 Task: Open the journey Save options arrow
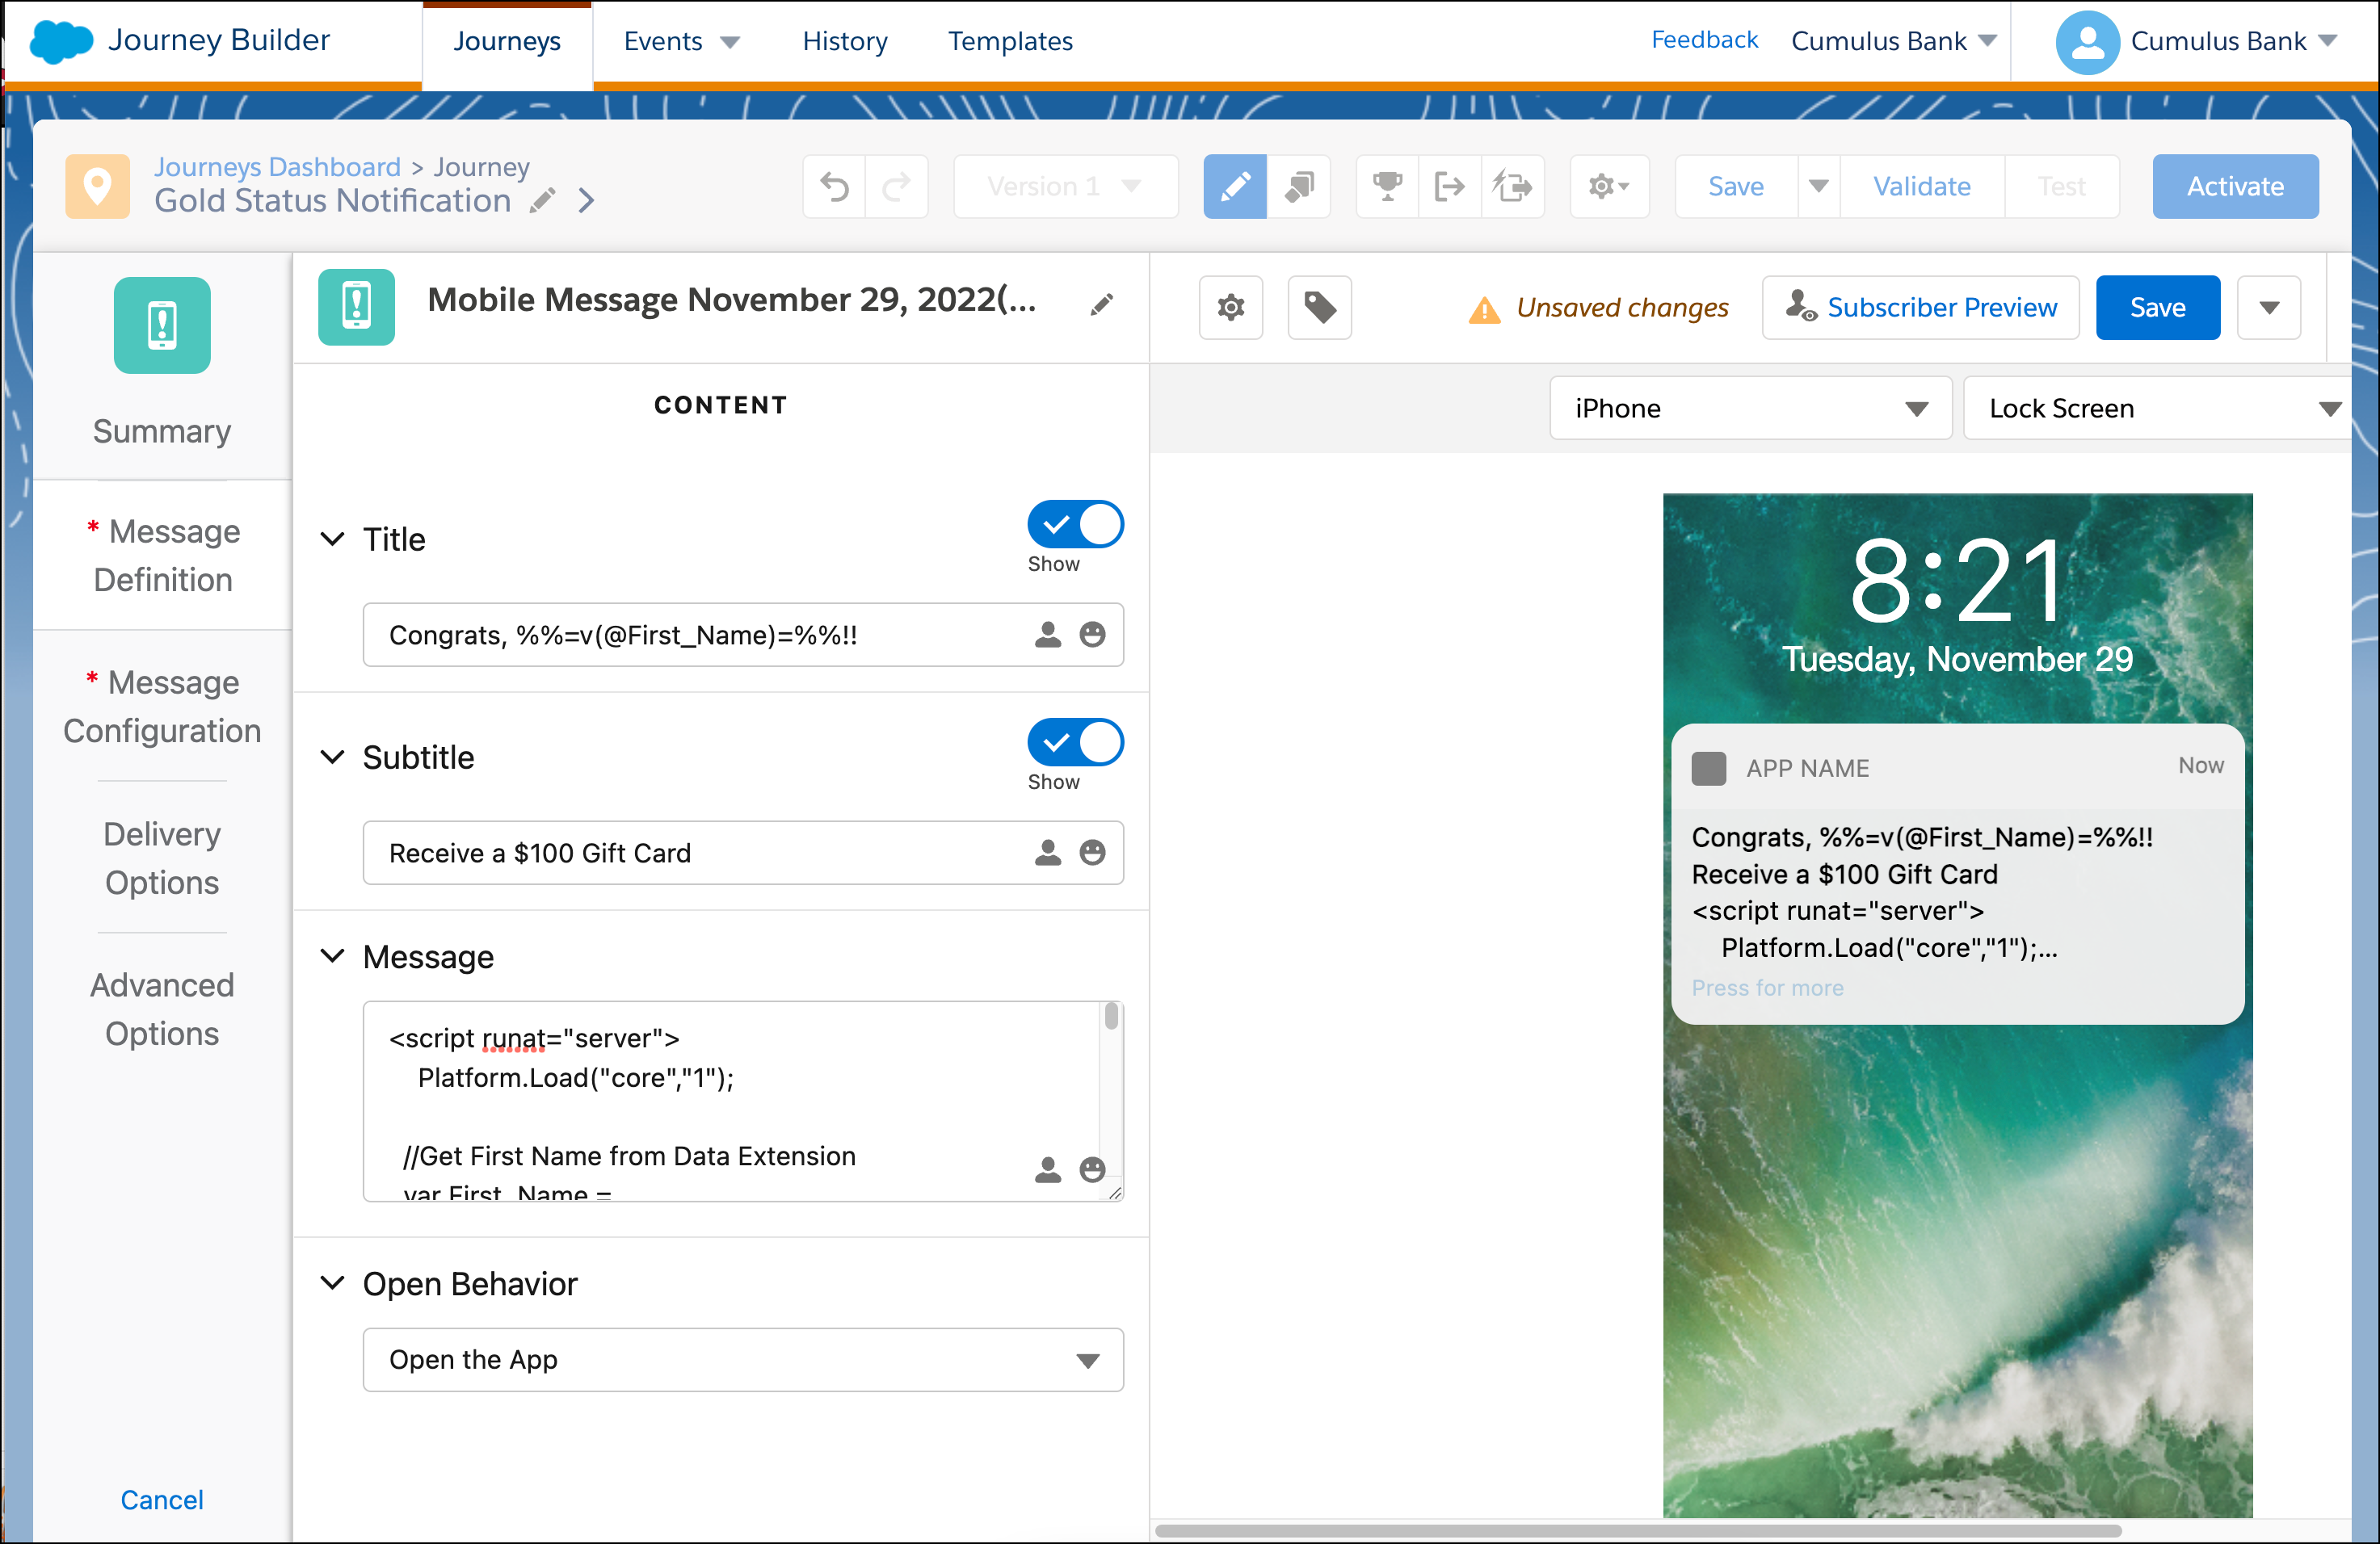(x=1819, y=186)
